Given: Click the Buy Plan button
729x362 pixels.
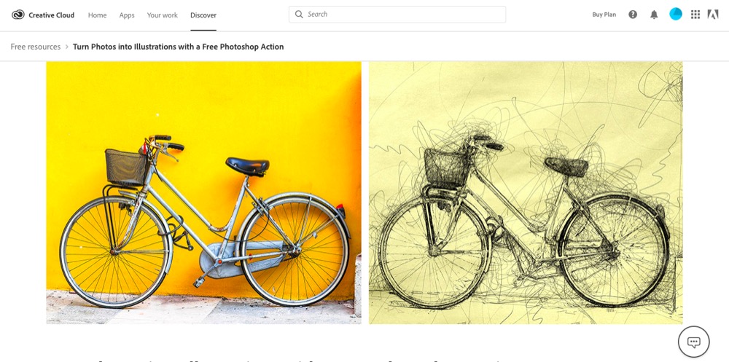Looking at the screenshot, I should pyautogui.click(x=604, y=15).
